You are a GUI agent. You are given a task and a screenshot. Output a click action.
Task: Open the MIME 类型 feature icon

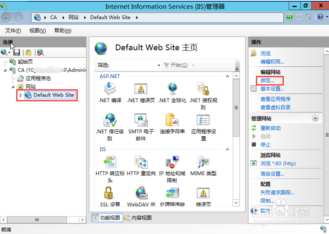click(x=203, y=162)
